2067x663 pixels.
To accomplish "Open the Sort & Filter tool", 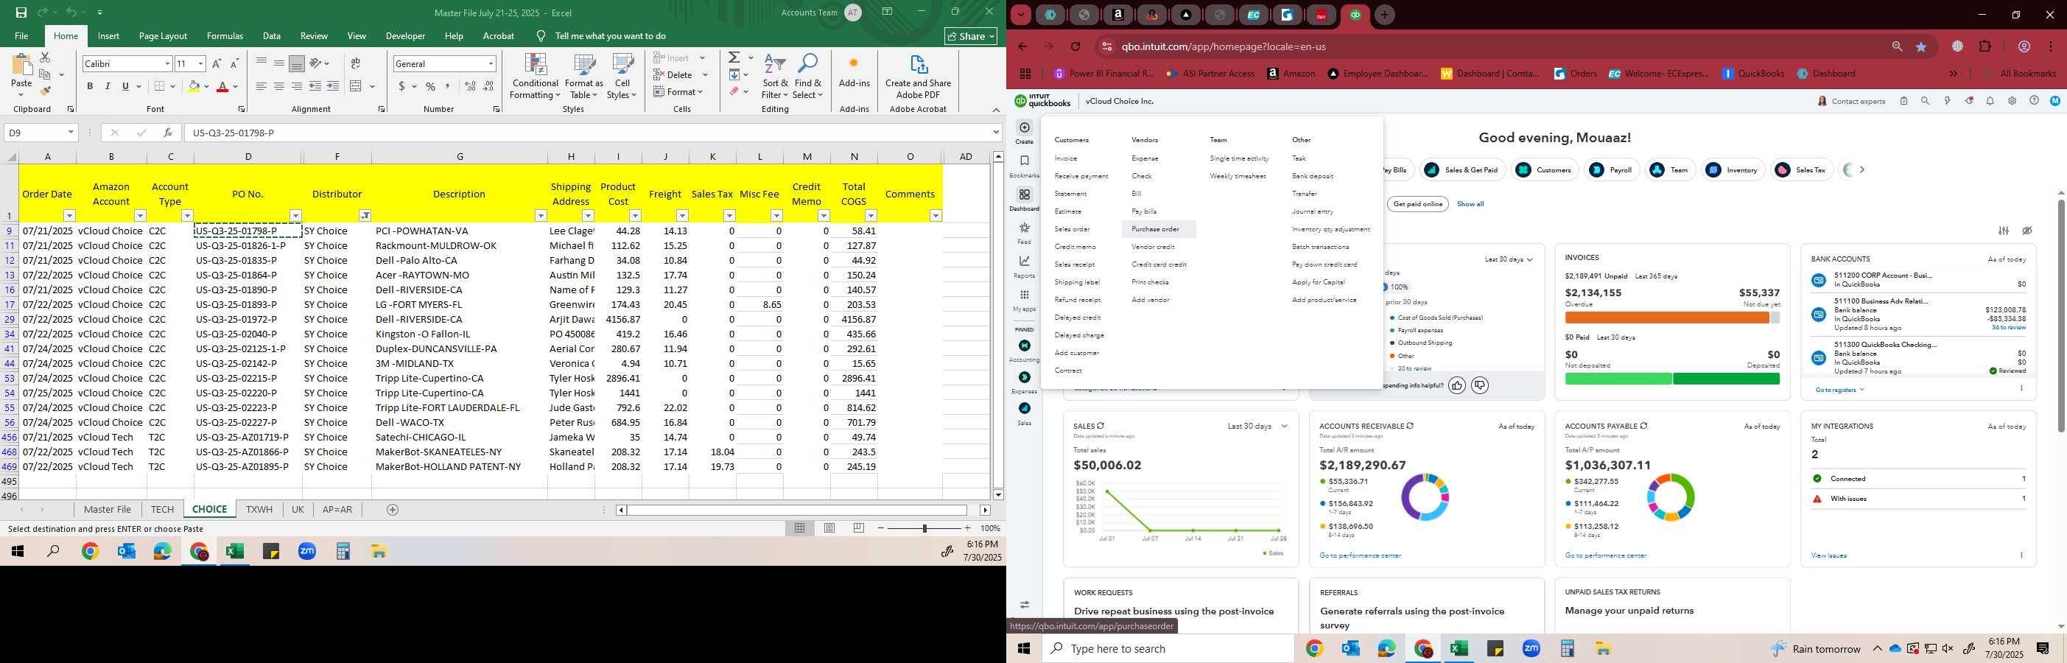I will tap(775, 77).
